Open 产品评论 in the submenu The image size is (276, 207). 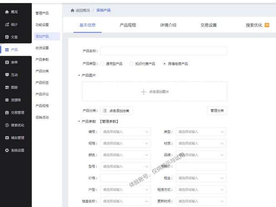click(42, 94)
